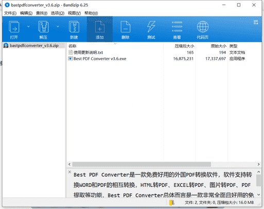Screen dimensions: 264x209
Task: Click the archive icon in the status bar
Action: (171, 203)
